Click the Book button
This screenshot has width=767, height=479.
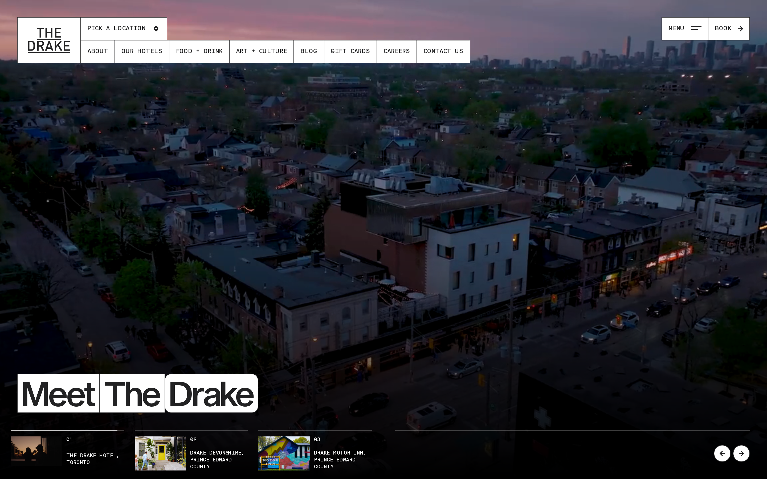point(729,29)
